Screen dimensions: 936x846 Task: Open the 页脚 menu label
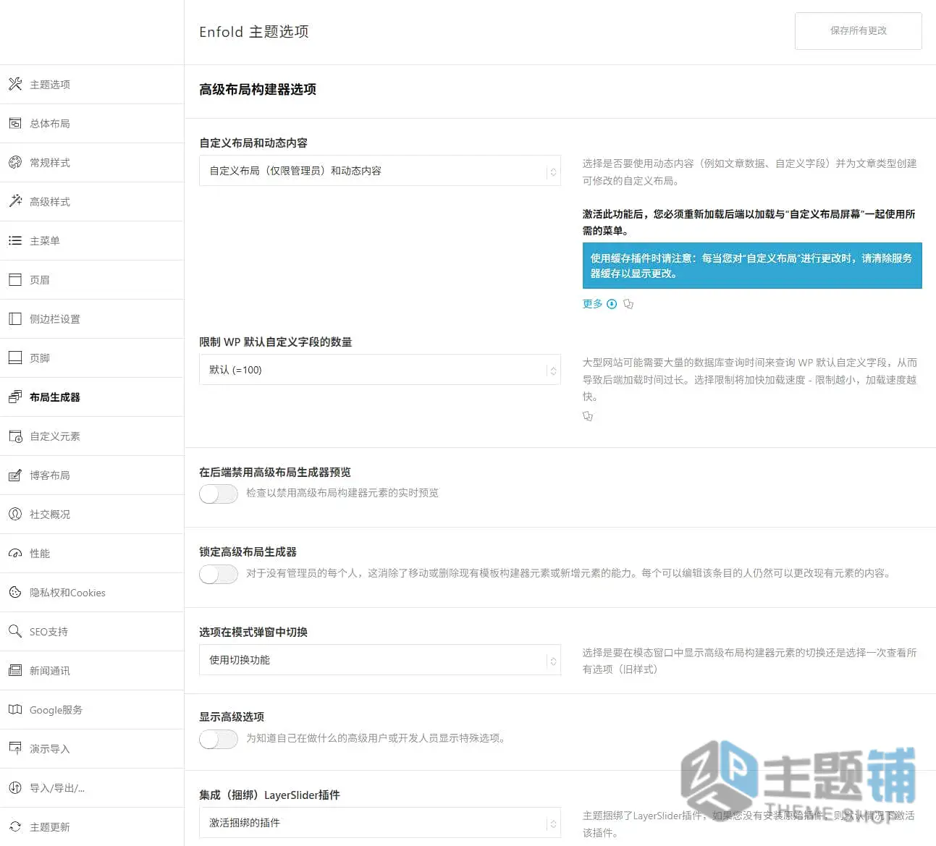[x=40, y=358]
